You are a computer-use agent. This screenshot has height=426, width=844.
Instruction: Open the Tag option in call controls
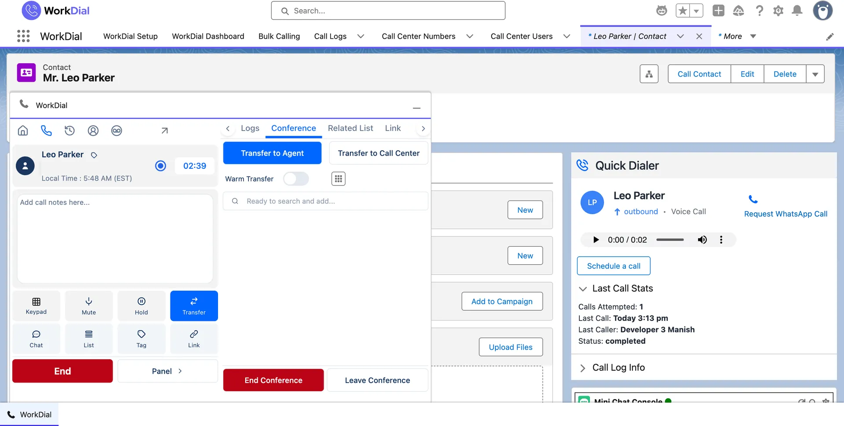tap(142, 339)
